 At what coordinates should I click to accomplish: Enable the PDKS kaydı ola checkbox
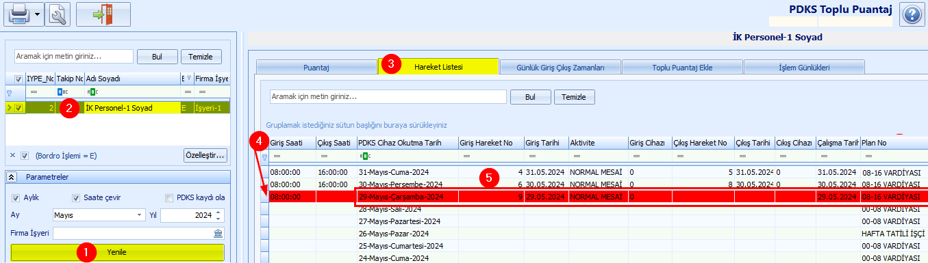coord(169,198)
